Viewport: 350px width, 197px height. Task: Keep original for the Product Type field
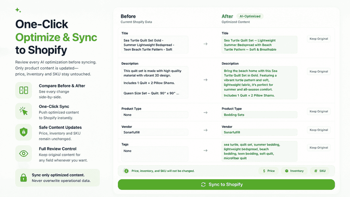tap(319, 111)
